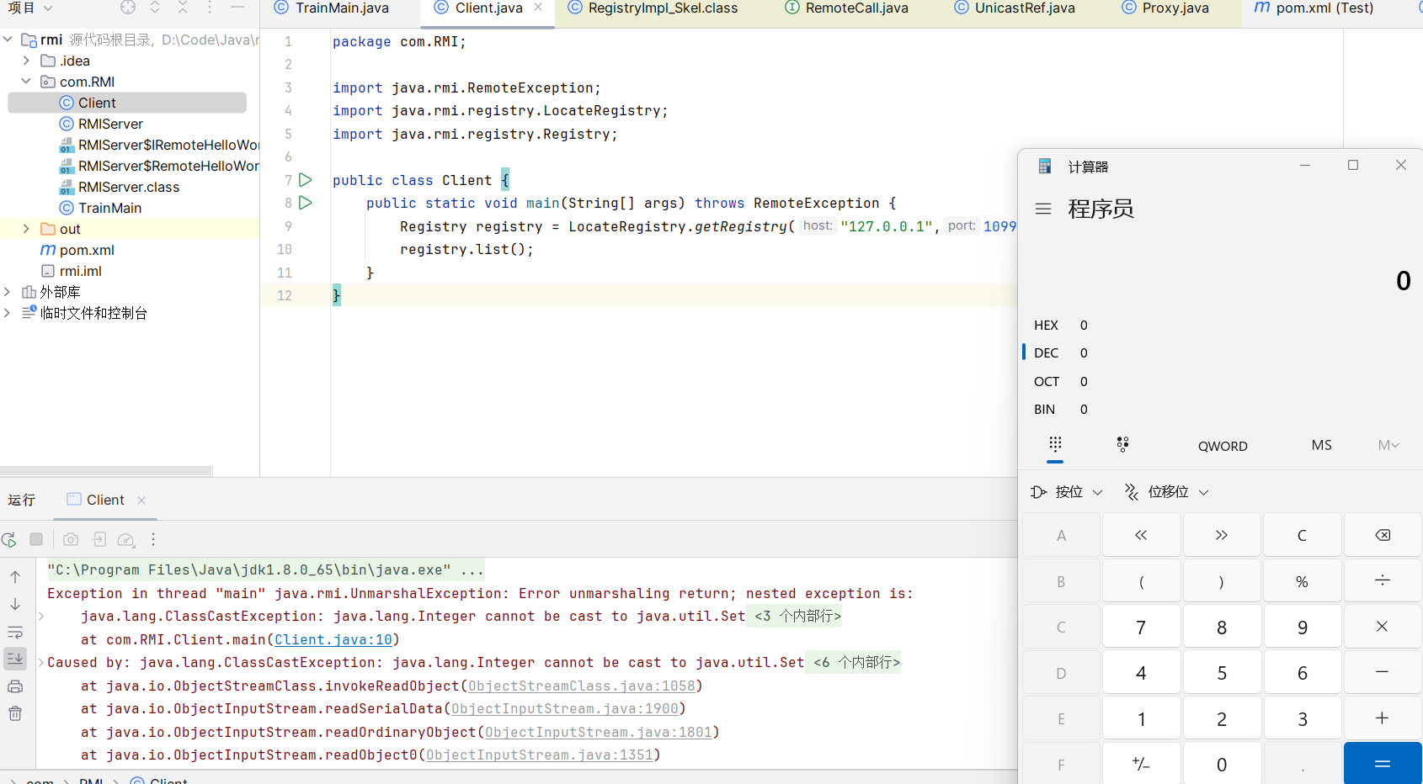Expand the scratches and consoles node

click(8, 313)
